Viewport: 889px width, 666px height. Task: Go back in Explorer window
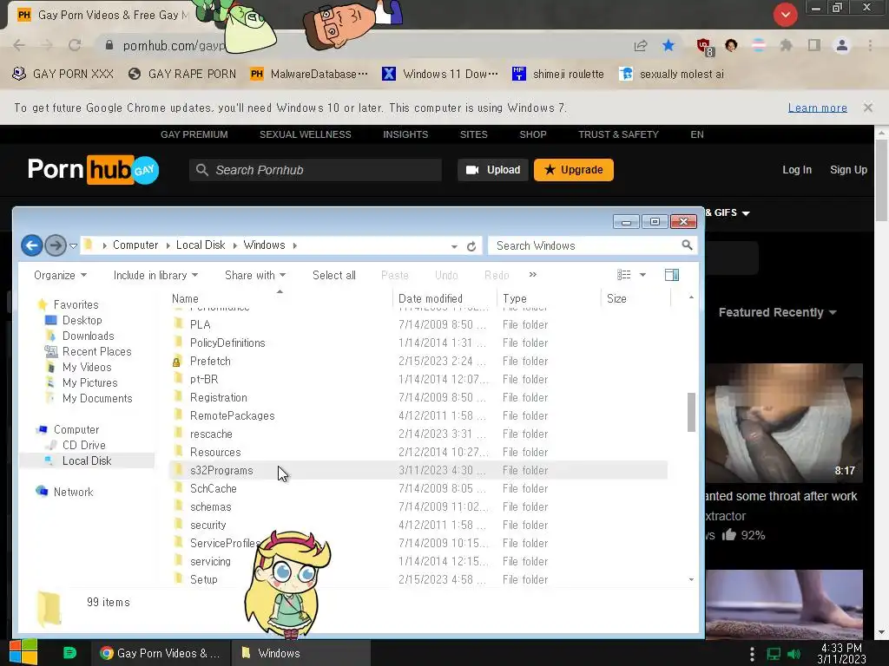32,245
